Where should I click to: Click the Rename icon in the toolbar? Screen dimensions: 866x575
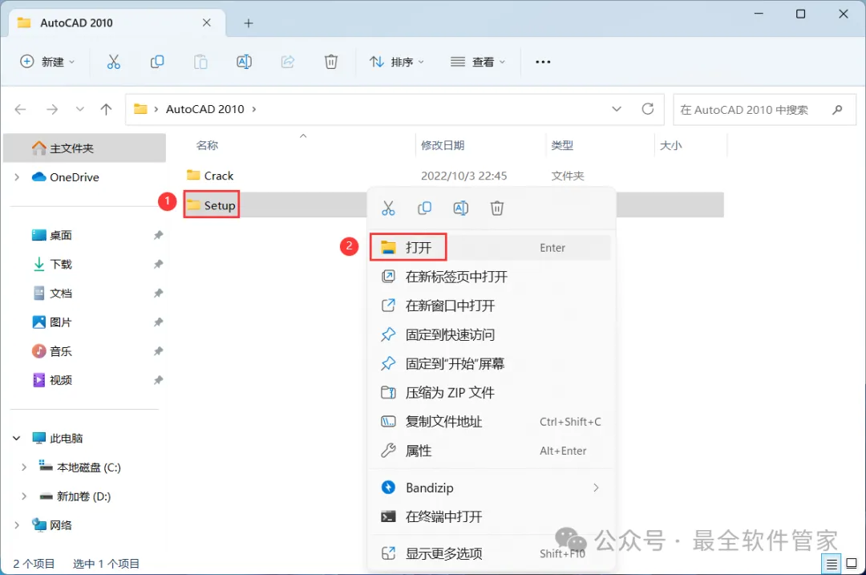[x=244, y=62]
